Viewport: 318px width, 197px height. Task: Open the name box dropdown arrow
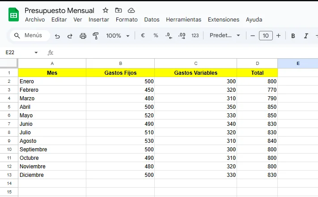(x=36, y=52)
